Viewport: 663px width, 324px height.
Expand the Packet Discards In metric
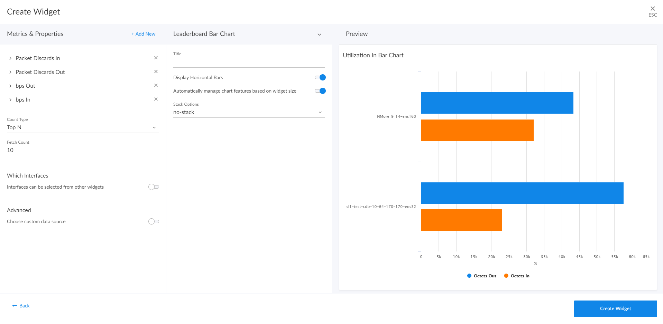pyautogui.click(x=10, y=58)
